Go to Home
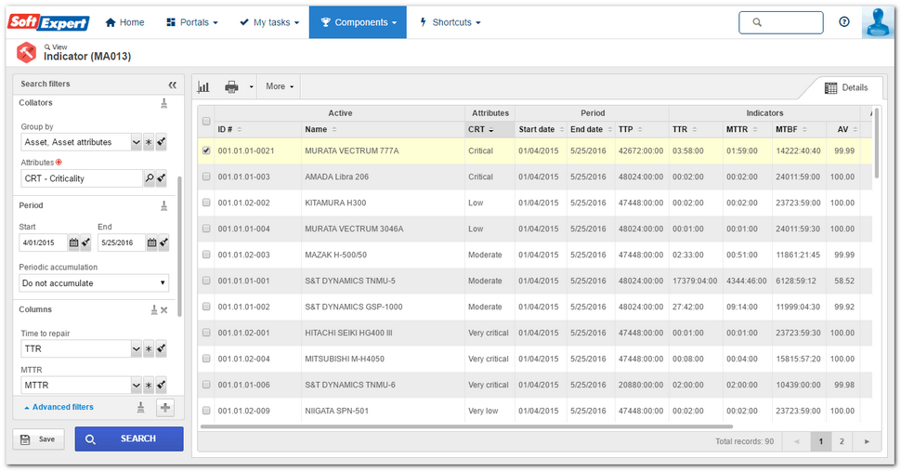Image resolution: width=901 pixels, height=471 pixels. (124, 22)
